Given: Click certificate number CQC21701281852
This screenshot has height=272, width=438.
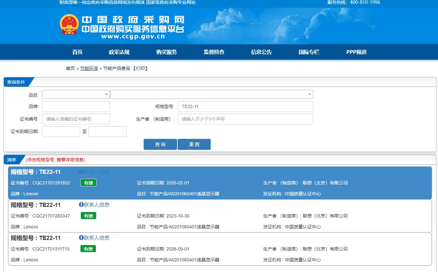Looking at the screenshot, I should (51, 183).
